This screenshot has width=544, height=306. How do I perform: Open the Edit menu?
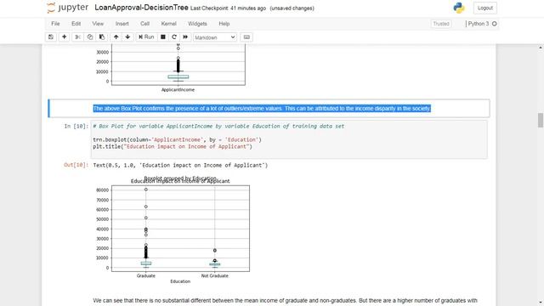(x=76, y=24)
